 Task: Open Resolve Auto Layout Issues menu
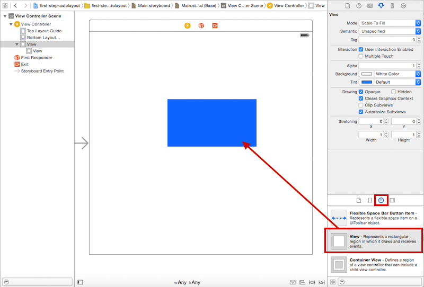[322, 282]
